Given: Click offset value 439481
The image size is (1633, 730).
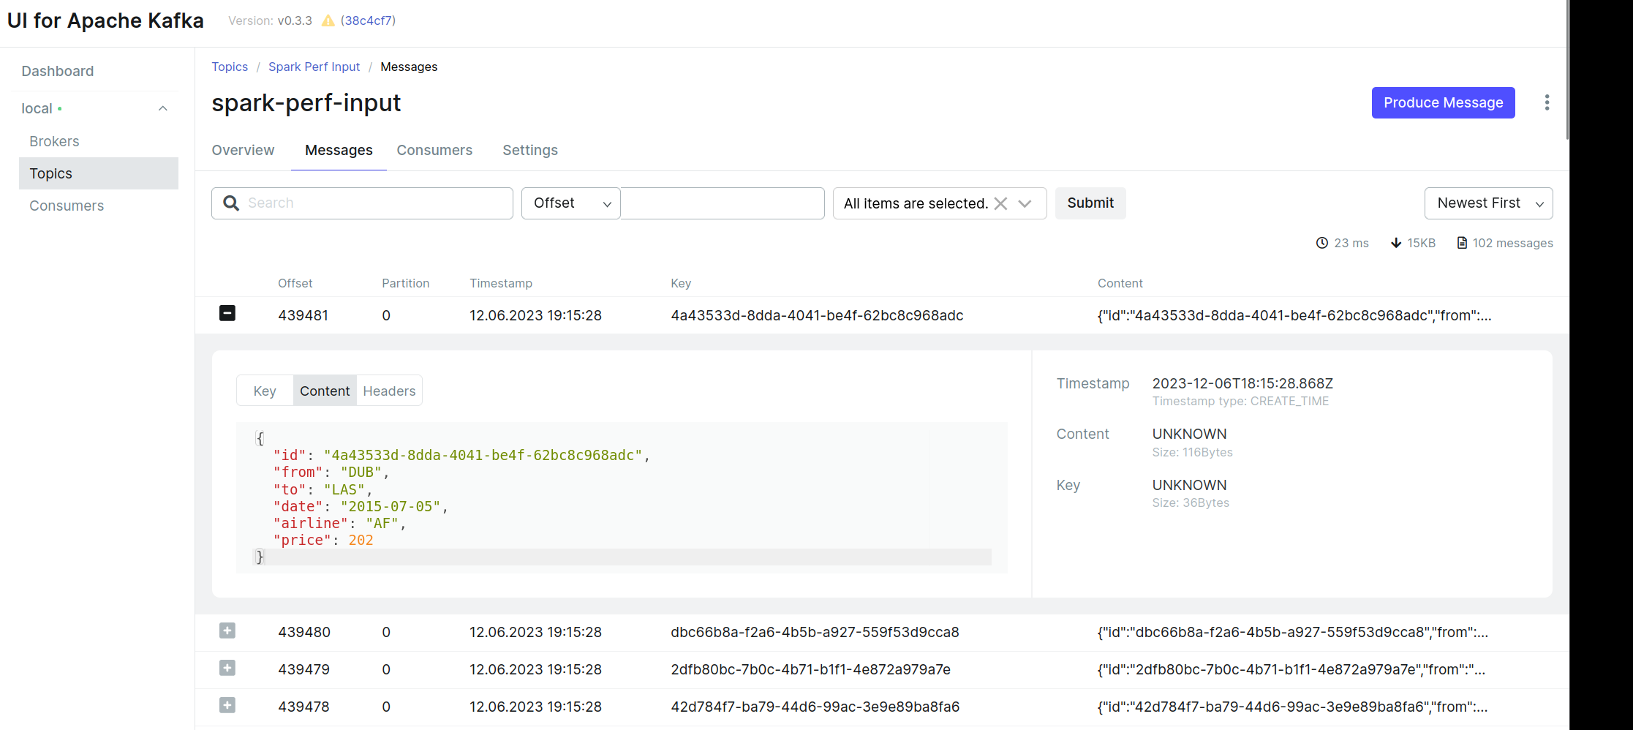Looking at the screenshot, I should coord(303,315).
